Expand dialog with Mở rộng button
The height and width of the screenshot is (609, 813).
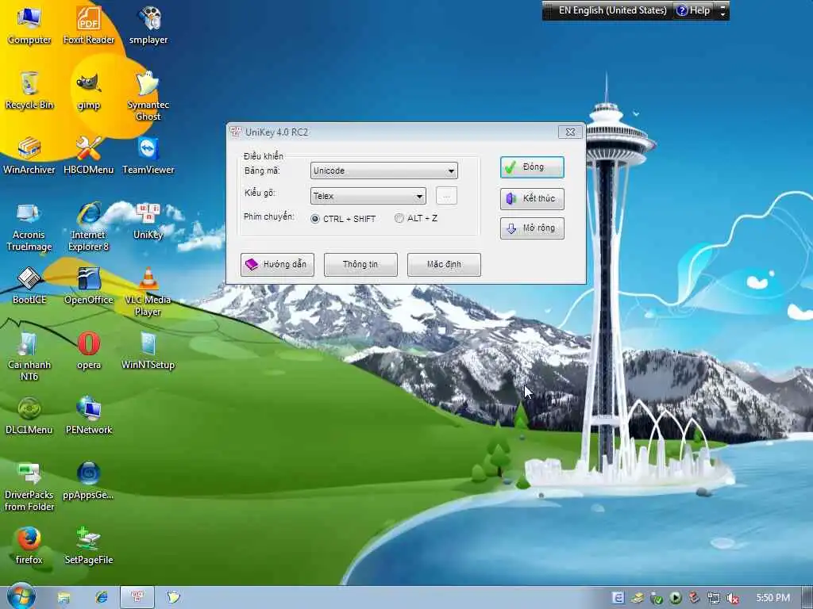pos(532,228)
